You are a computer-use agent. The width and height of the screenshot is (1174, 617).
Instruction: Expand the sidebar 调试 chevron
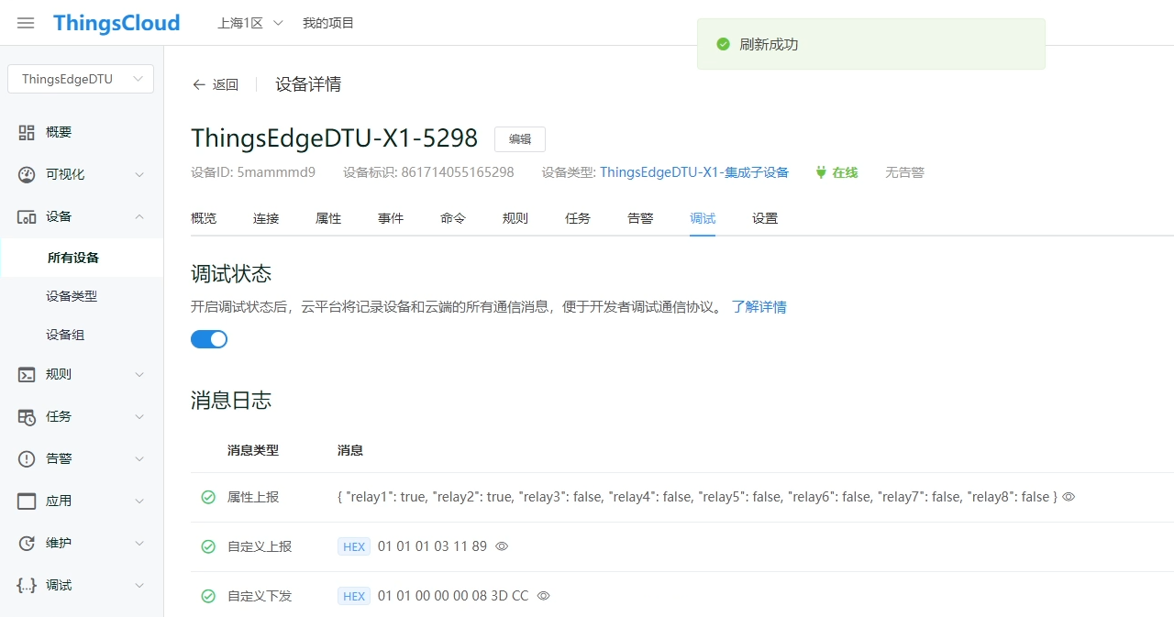[139, 585]
